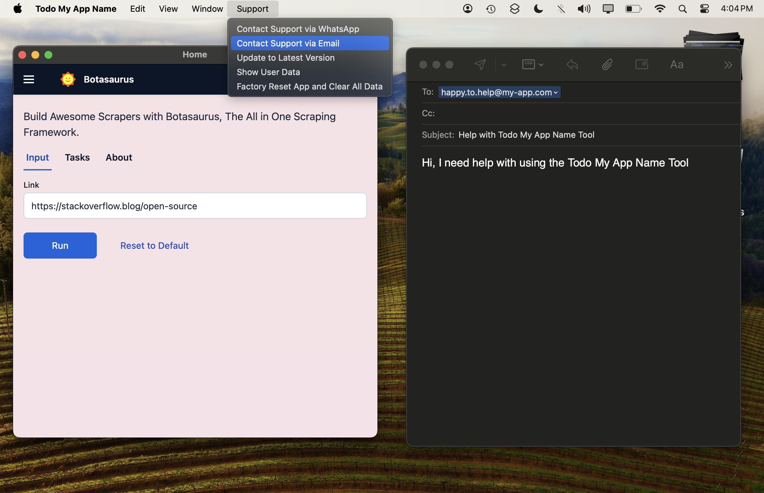Open the hamburger menu in Botasaurus header

pyautogui.click(x=29, y=79)
